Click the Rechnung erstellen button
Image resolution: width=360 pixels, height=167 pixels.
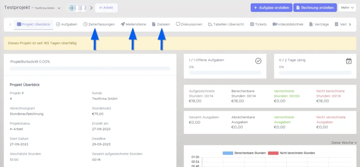pyautogui.click(x=315, y=8)
